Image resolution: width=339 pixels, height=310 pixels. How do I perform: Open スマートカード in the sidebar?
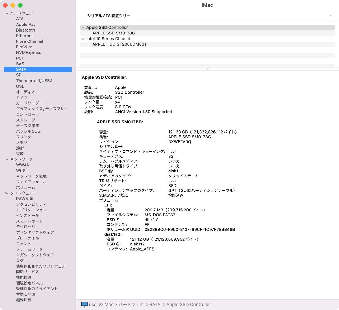coord(29,221)
